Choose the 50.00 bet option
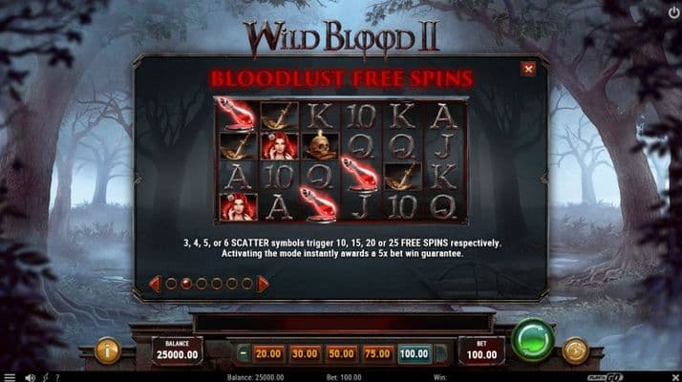Screen dimensions: 682x382 click(341, 353)
